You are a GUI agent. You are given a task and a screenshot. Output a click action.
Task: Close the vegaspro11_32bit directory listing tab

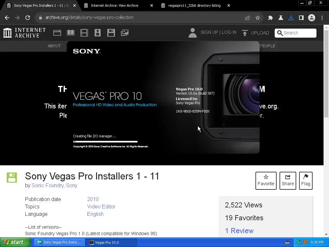tap(229, 6)
